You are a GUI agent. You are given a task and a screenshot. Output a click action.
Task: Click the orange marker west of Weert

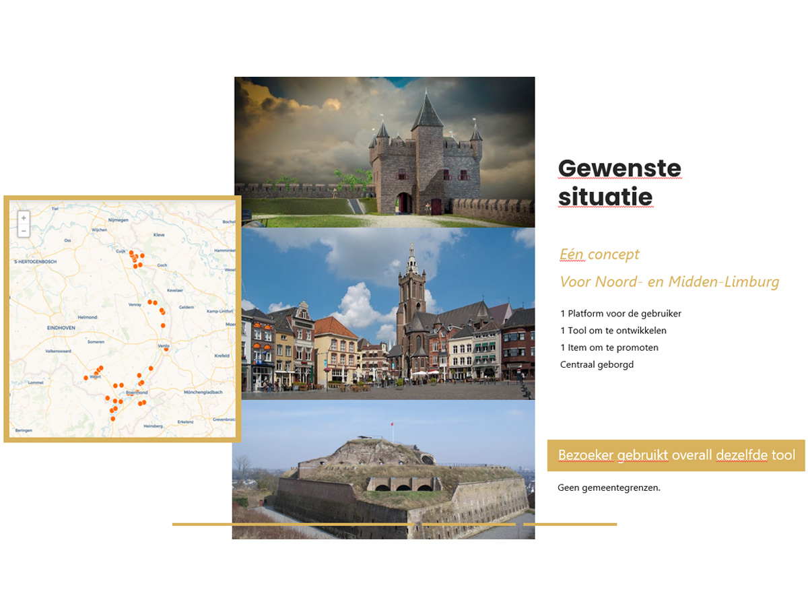[x=86, y=378]
